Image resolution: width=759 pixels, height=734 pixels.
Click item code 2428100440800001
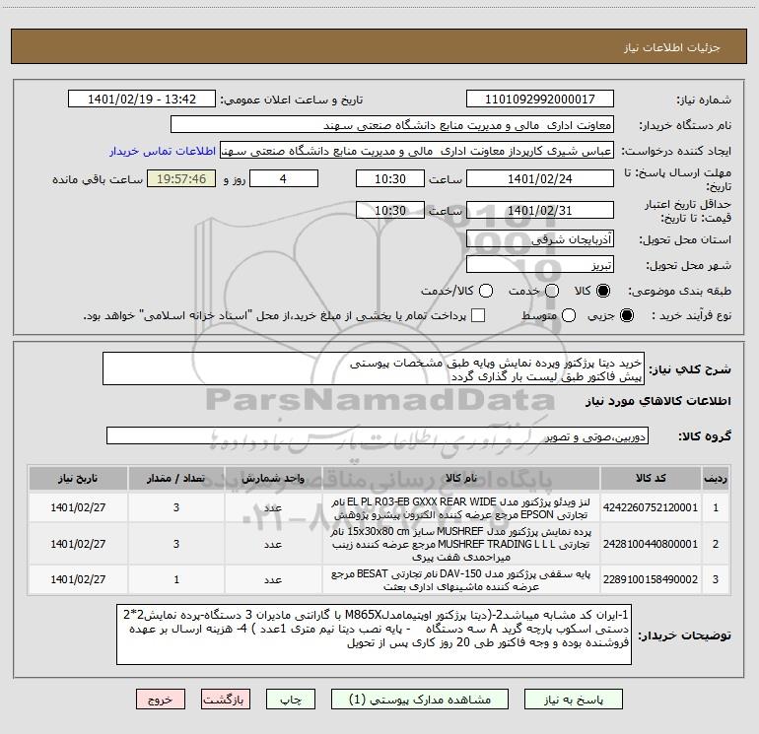tap(651, 544)
